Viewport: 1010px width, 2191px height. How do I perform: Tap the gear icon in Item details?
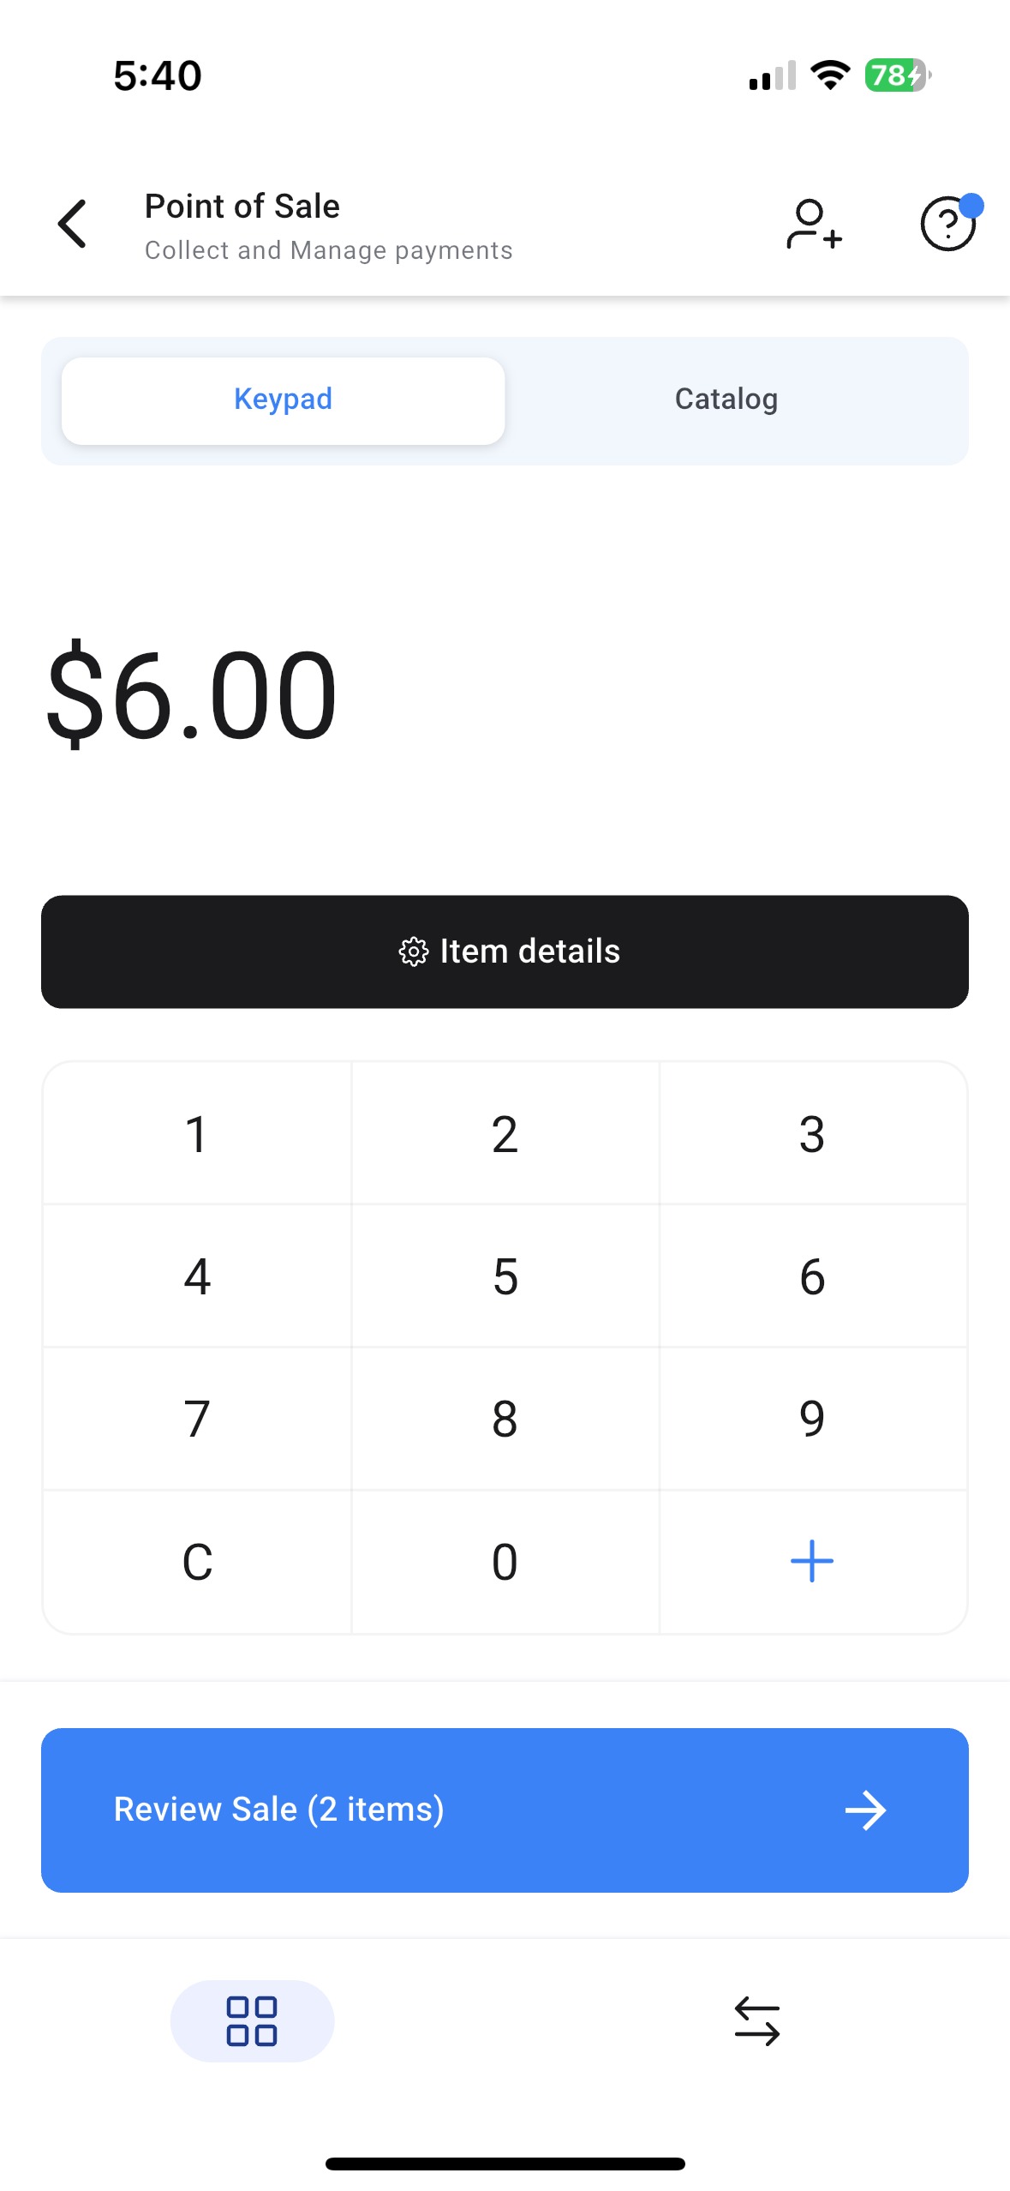(413, 951)
